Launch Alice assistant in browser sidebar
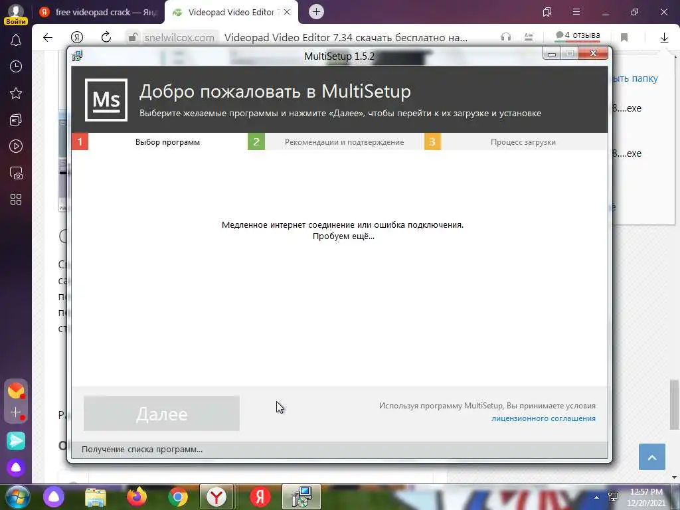Screen dimensions: 680x510 pos(16,467)
